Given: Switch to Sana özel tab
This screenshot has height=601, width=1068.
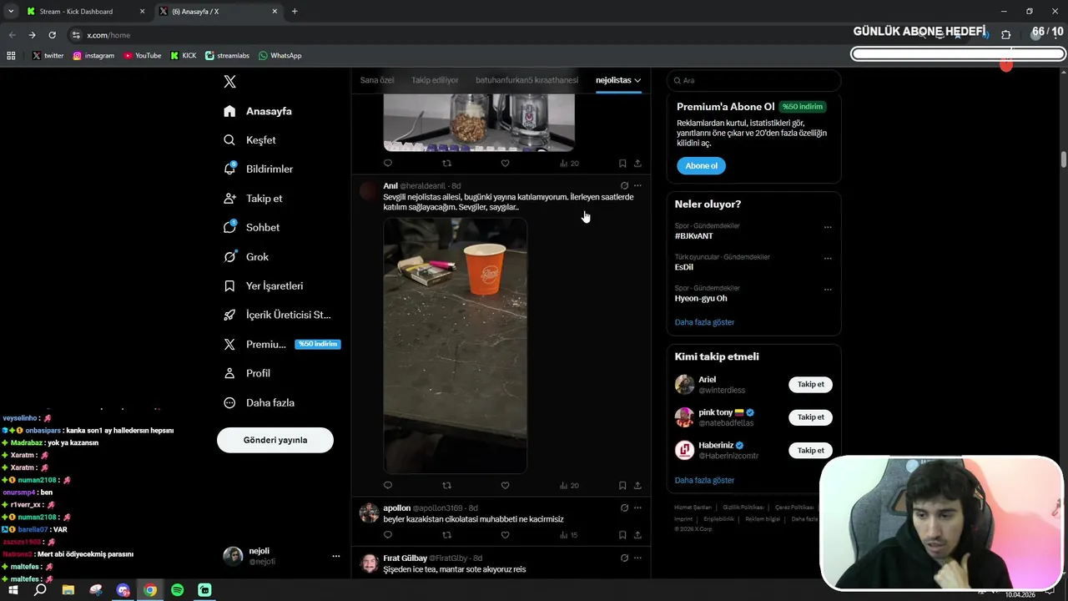Looking at the screenshot, I should [x=377, y=80].
